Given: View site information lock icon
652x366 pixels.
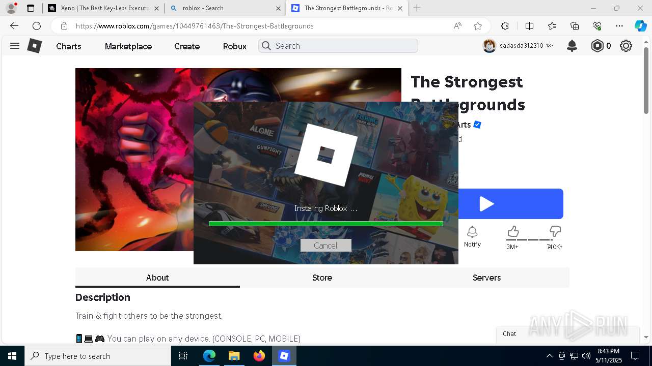Looking at the screenshot, I should pyautogui.click(x=64, y=26).
